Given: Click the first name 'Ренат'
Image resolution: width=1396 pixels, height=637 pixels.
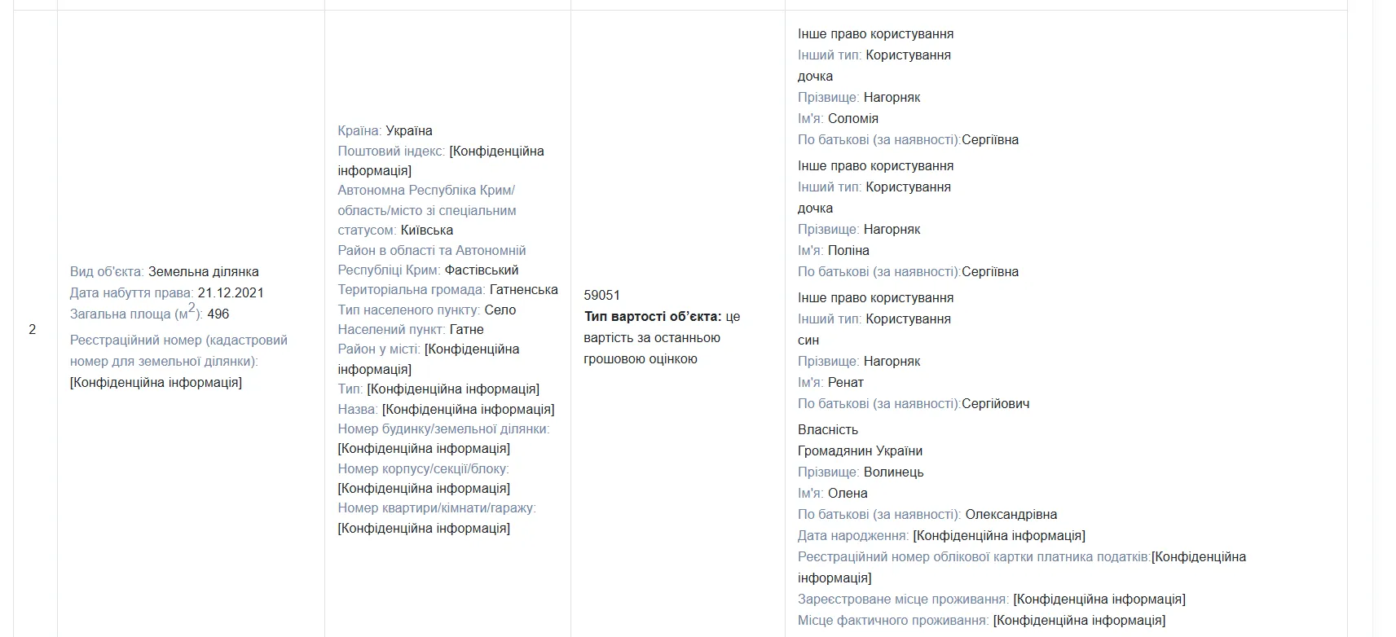Looking at the screenshot, I should [x=846, y=382].
